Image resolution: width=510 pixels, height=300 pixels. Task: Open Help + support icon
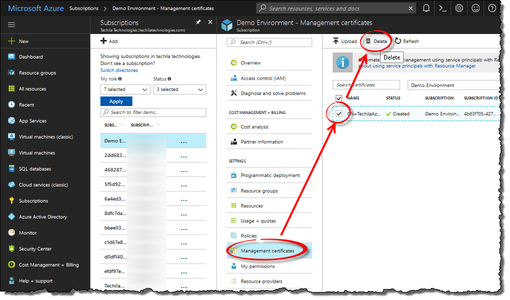click(11, 280)
